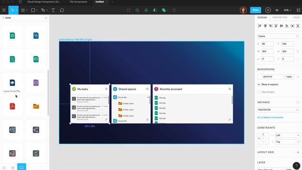302x170 pixels.
Task: Open the Top vertical constraint dropdown
Action: [x=287, y=142]
